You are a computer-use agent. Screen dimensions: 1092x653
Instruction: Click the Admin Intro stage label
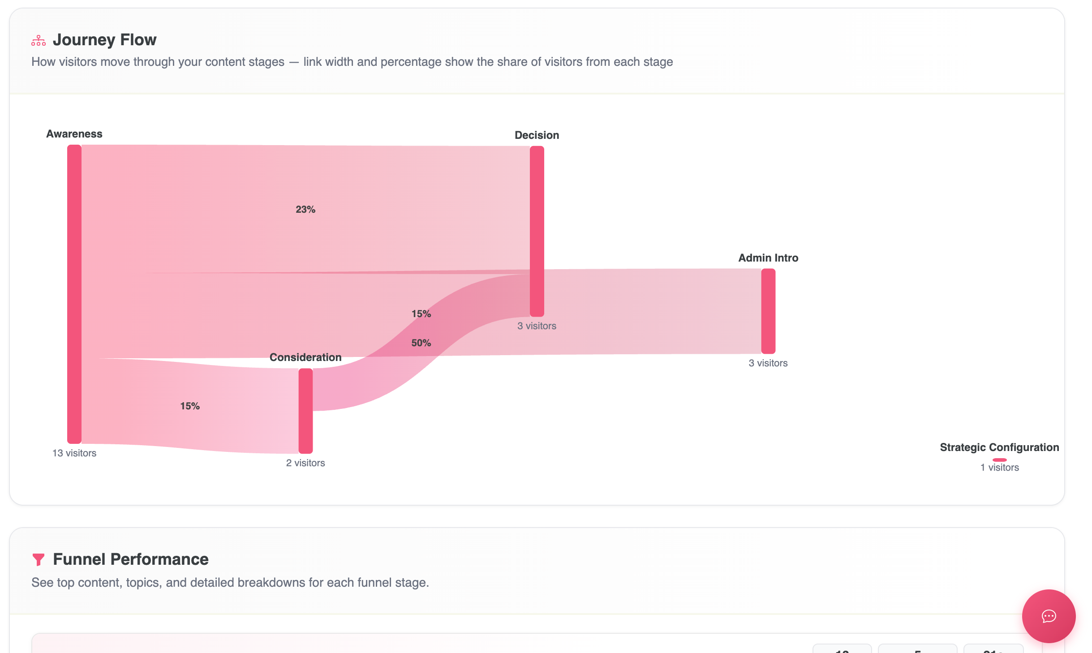768,258
